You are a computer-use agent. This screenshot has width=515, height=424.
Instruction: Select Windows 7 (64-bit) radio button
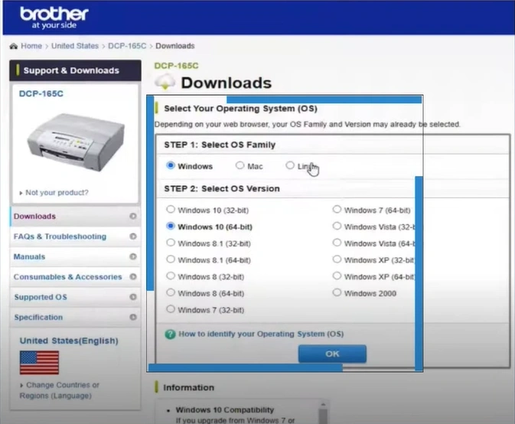(x=337, y=210)
